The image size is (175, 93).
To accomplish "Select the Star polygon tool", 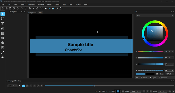I will click(x=3, y=43).
